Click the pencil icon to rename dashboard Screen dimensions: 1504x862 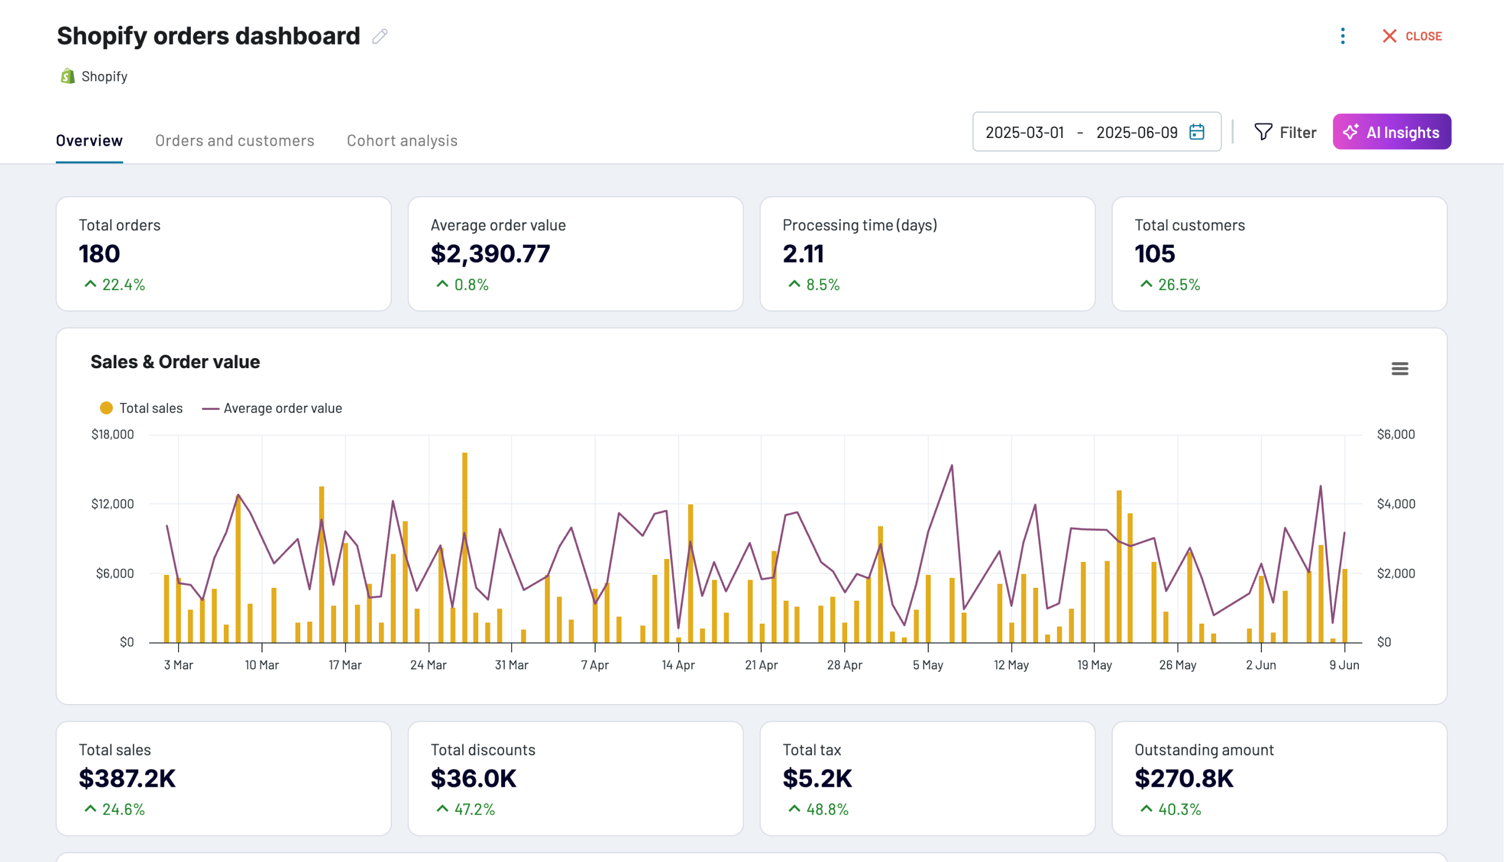[380, 35]
